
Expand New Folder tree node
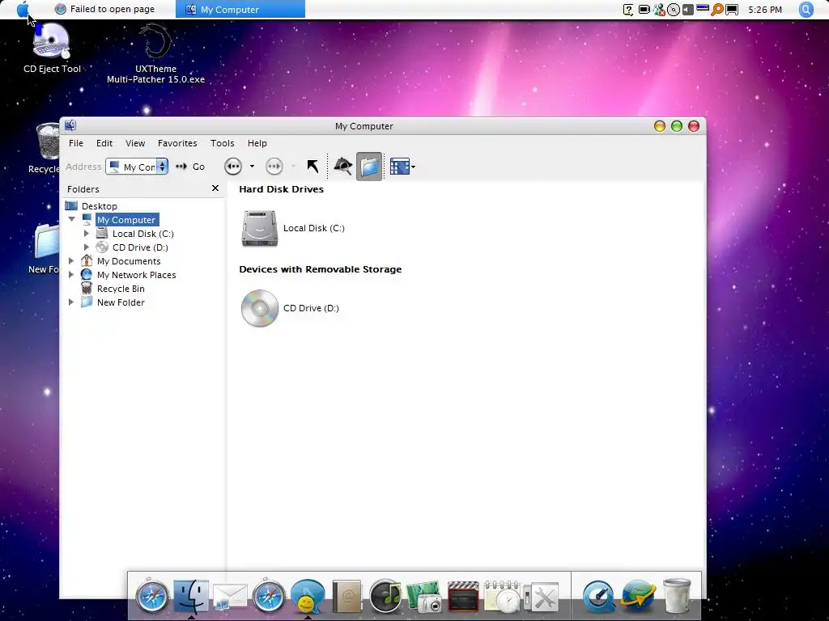71,302
